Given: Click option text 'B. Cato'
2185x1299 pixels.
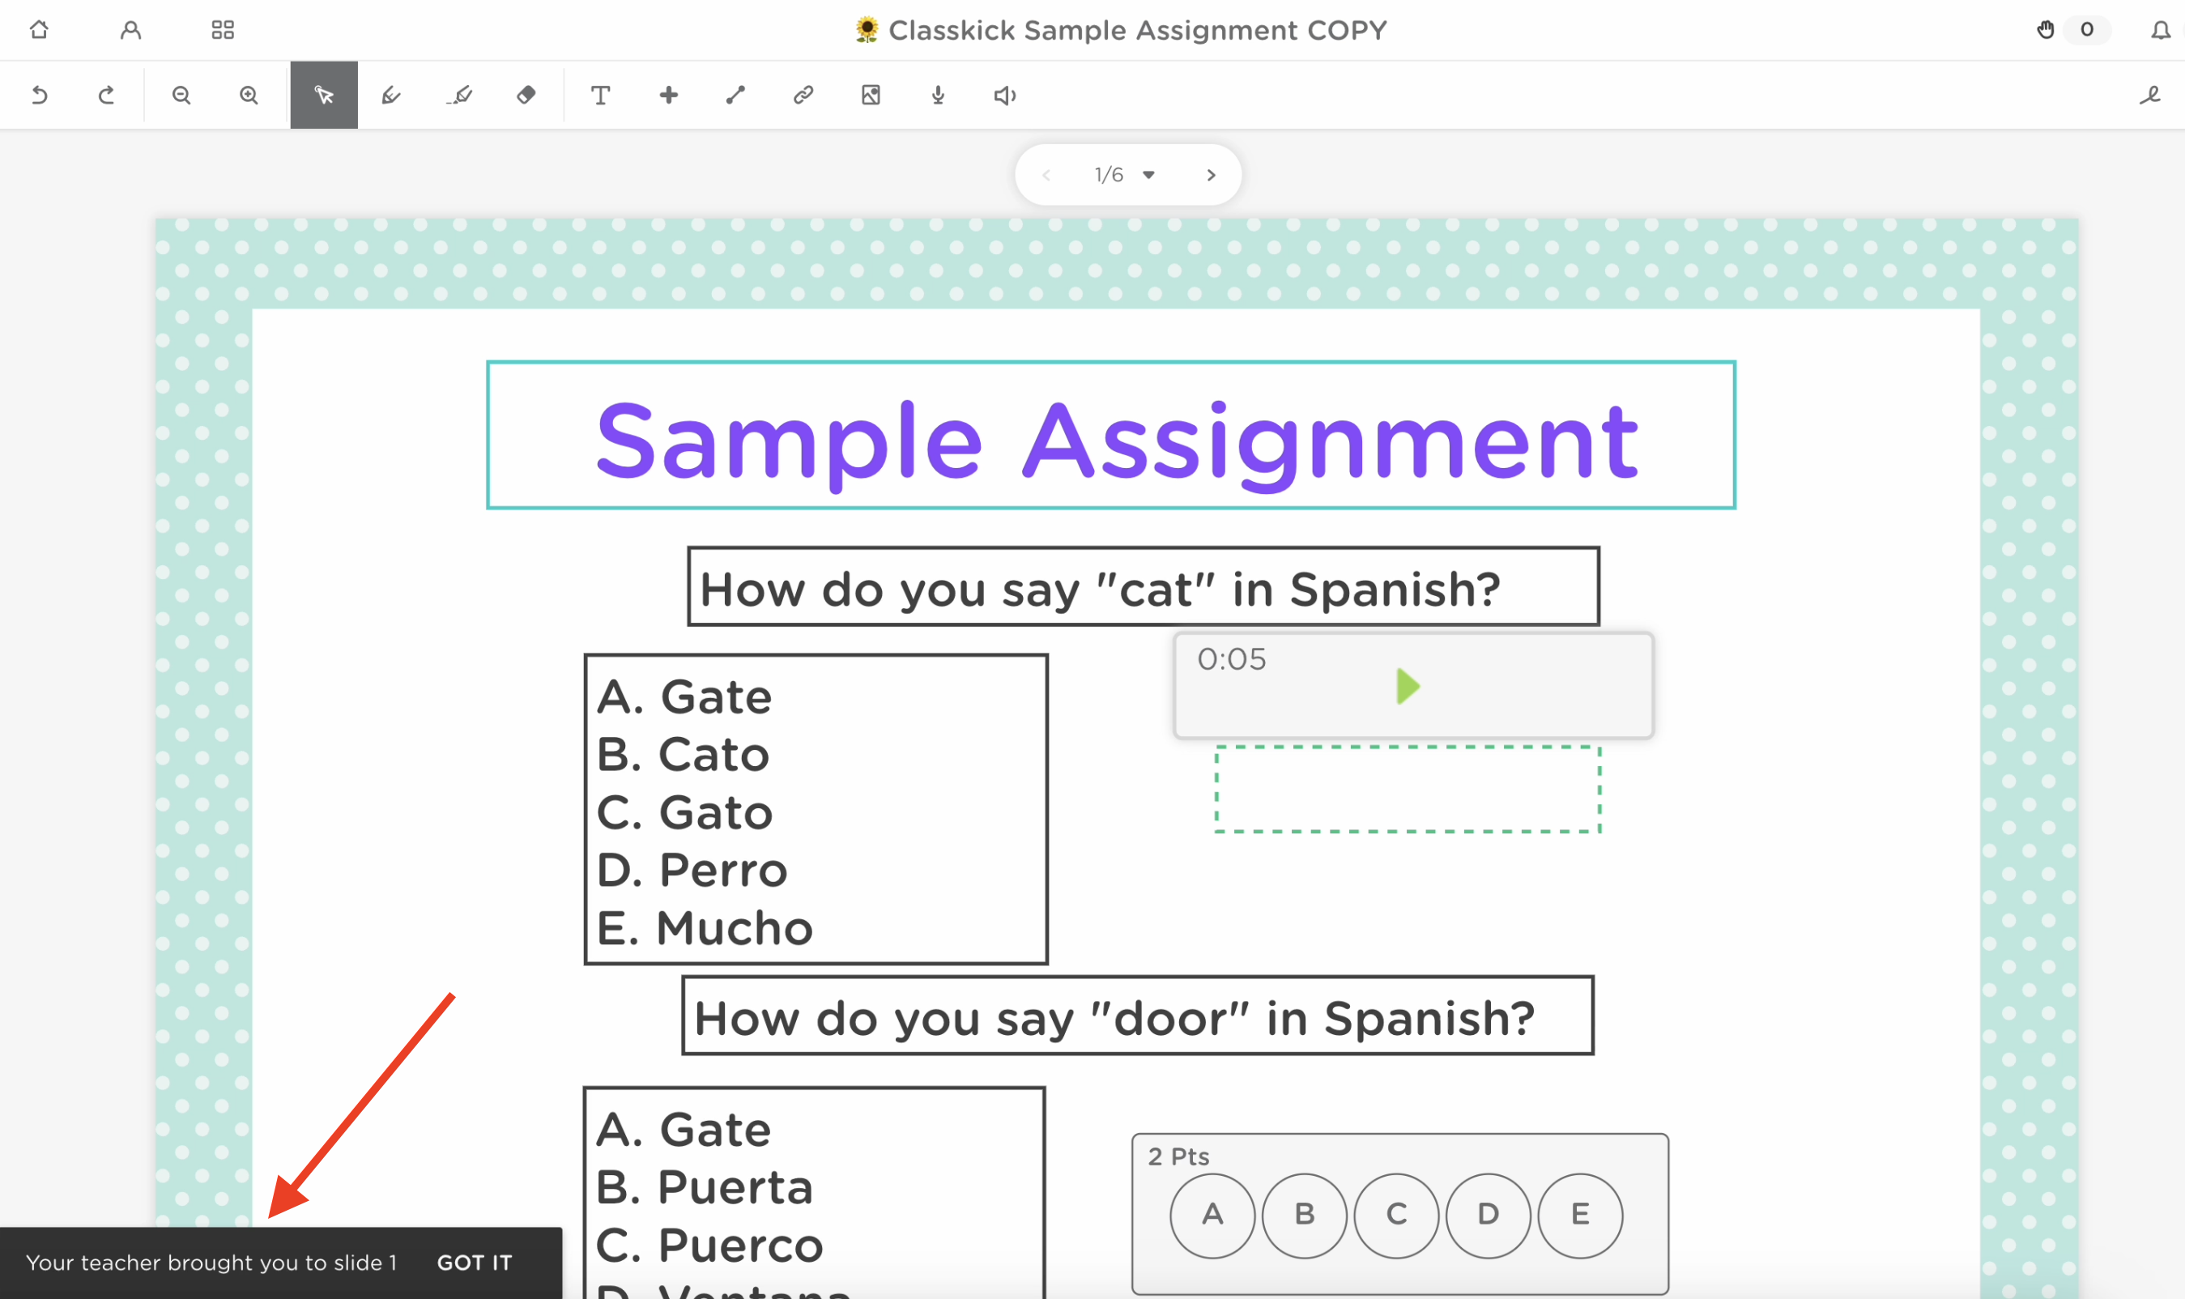Looking at the screenshot, I should click(x=683, y=755).
